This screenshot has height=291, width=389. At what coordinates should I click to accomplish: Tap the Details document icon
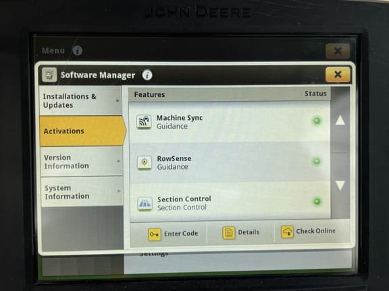228,233
